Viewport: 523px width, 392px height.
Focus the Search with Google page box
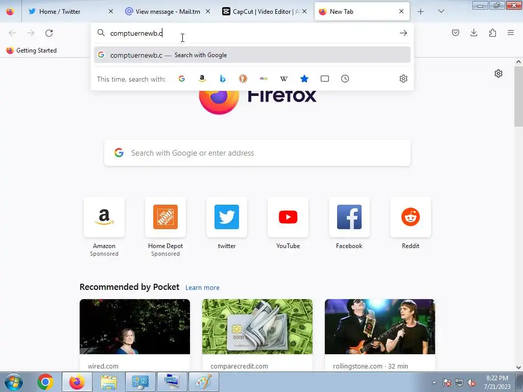click(x=257, y=153)
